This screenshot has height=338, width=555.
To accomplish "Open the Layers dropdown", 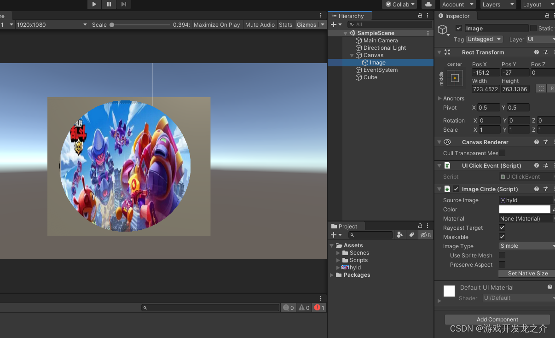I will 498,4.
